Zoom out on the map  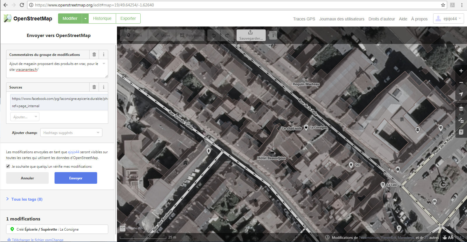(x=461, y=82)
